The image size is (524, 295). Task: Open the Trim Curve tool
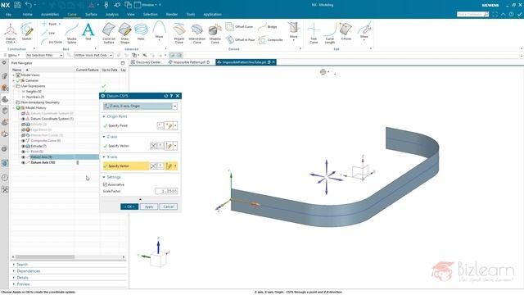(314, 33)
